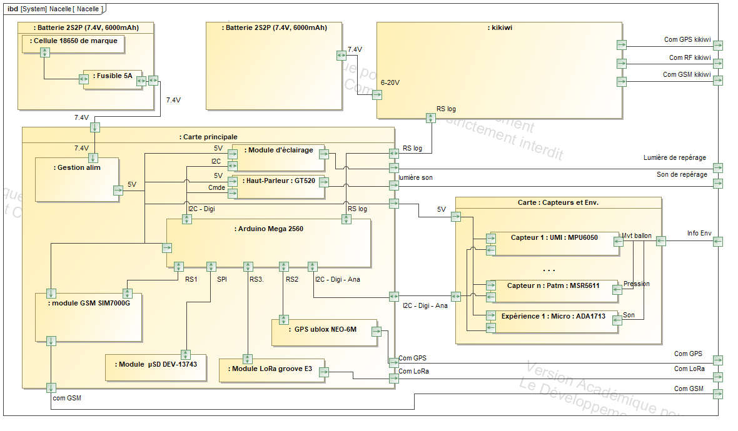The image size is (738, 431).
Task: Click the 'Carte : Capteurs et Env.' title
Action: pos(559,202)
